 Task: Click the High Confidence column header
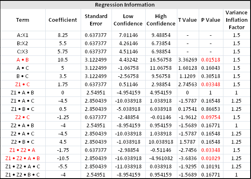[x=161, y=20]
